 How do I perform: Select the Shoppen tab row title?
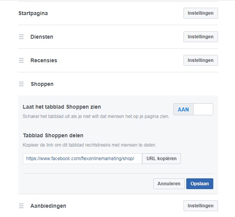(x=42, y=84)
